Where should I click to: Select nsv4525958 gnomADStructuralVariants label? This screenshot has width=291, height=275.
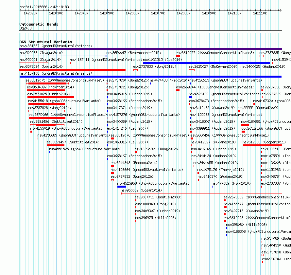pos(153,183)
